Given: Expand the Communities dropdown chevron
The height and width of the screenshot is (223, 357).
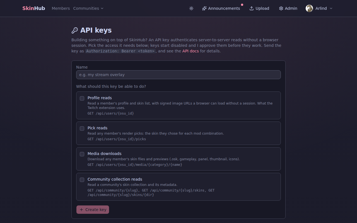Looking at the screenshot, I should [x=102, y=8].
